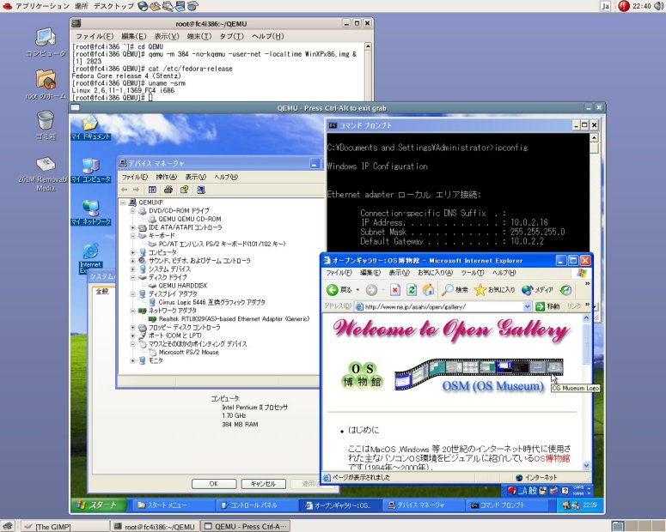The height and width of the screenshot is (532, 666).
Task: Click the IE Search button
Action: 455,290
